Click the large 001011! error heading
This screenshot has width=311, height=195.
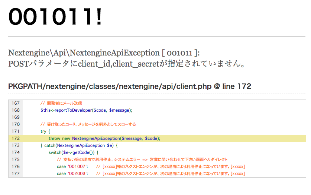tap(55, 17)
